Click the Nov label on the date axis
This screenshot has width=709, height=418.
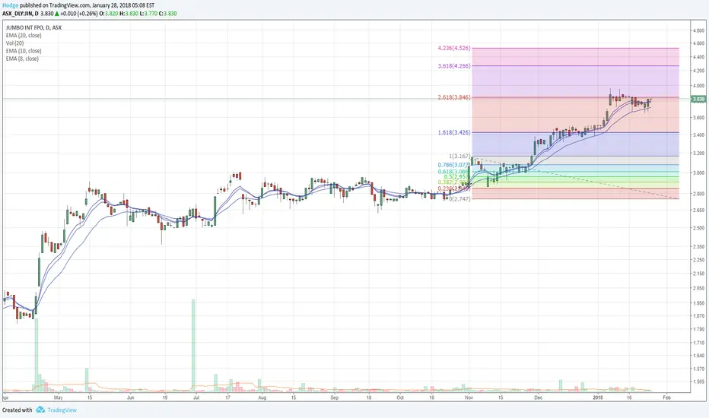coord(469,397)
